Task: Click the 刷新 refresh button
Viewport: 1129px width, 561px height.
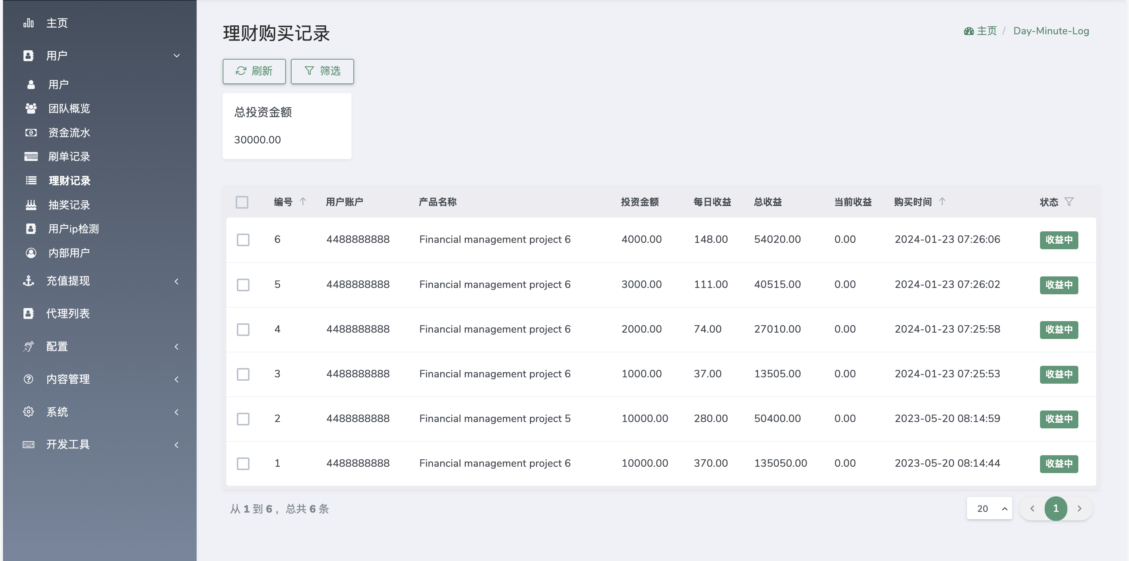Action: pos(254,71)
